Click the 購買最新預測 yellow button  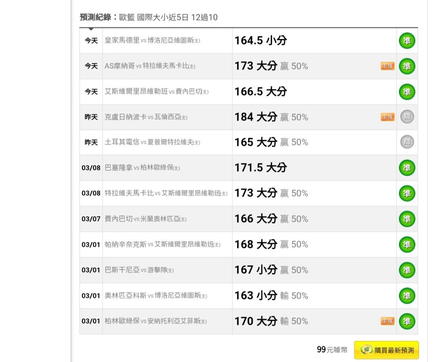point(386,350)
